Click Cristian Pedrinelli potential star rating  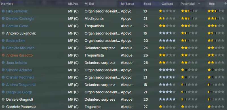tap(189, 77)
